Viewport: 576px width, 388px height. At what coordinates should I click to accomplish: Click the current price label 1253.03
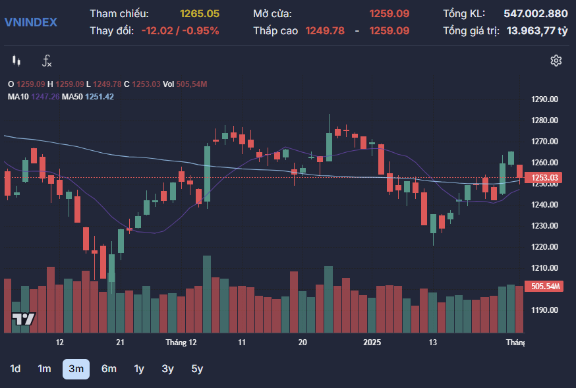click(544, 178)
